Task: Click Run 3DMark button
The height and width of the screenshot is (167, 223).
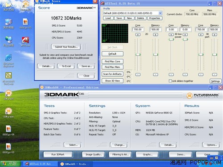Action: (x=58, y=155)
